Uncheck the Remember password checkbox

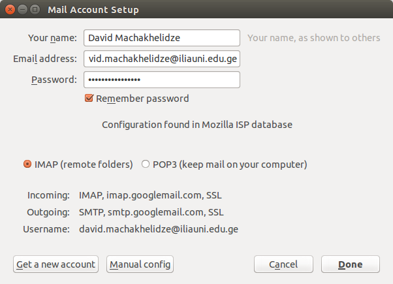pyautogui.click(x=89, y=99)
